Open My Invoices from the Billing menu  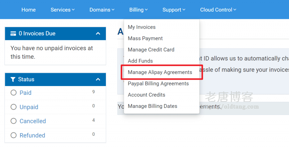[142, 27]
